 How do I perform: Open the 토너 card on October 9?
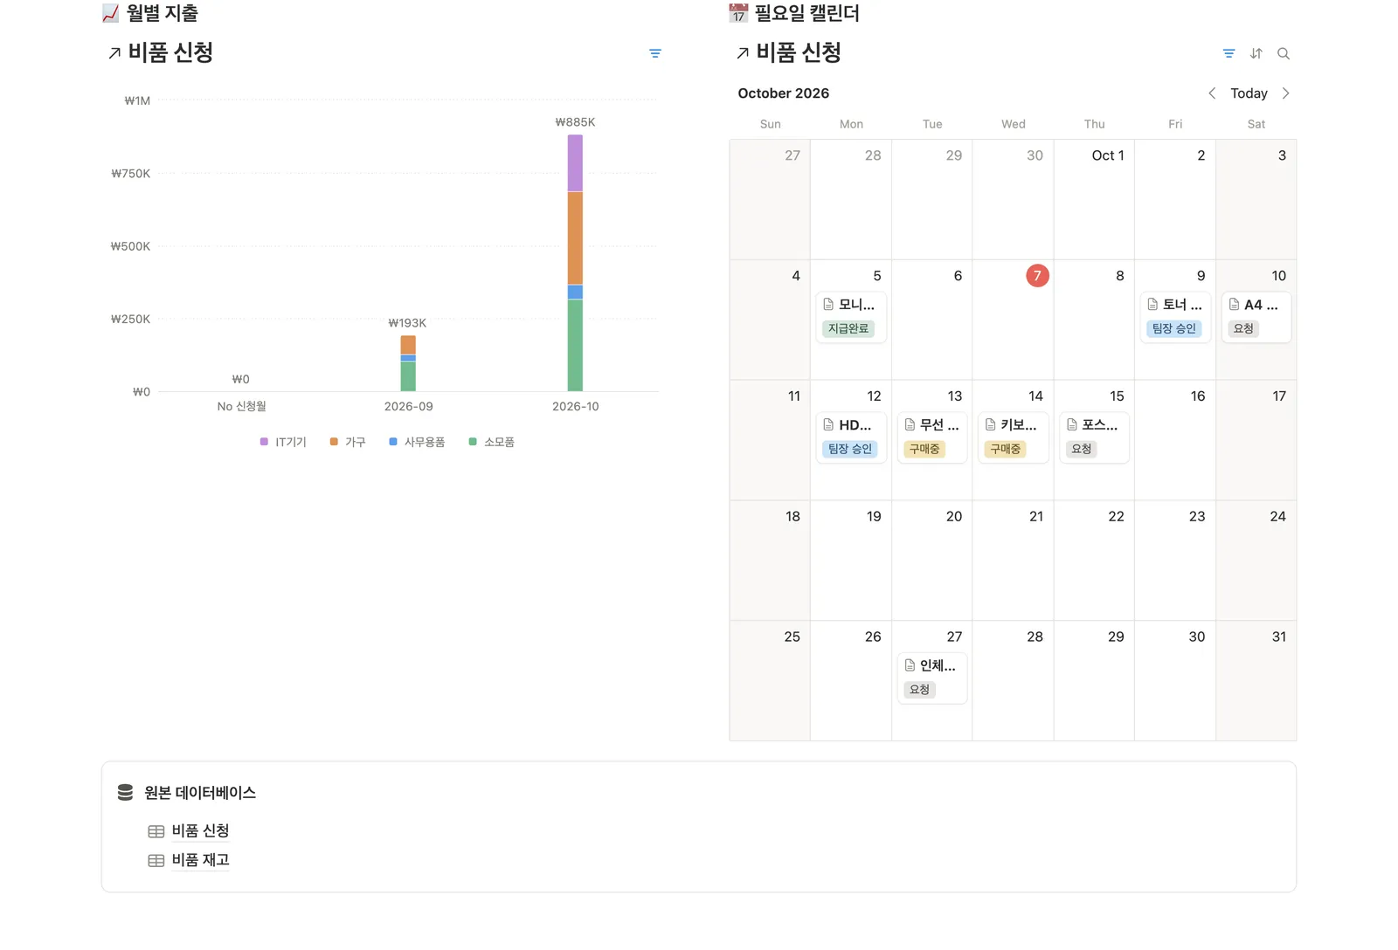tap(1175, 317)
